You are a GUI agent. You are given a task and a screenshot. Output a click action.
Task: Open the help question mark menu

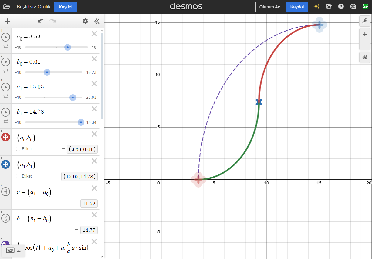pos(341,7)
